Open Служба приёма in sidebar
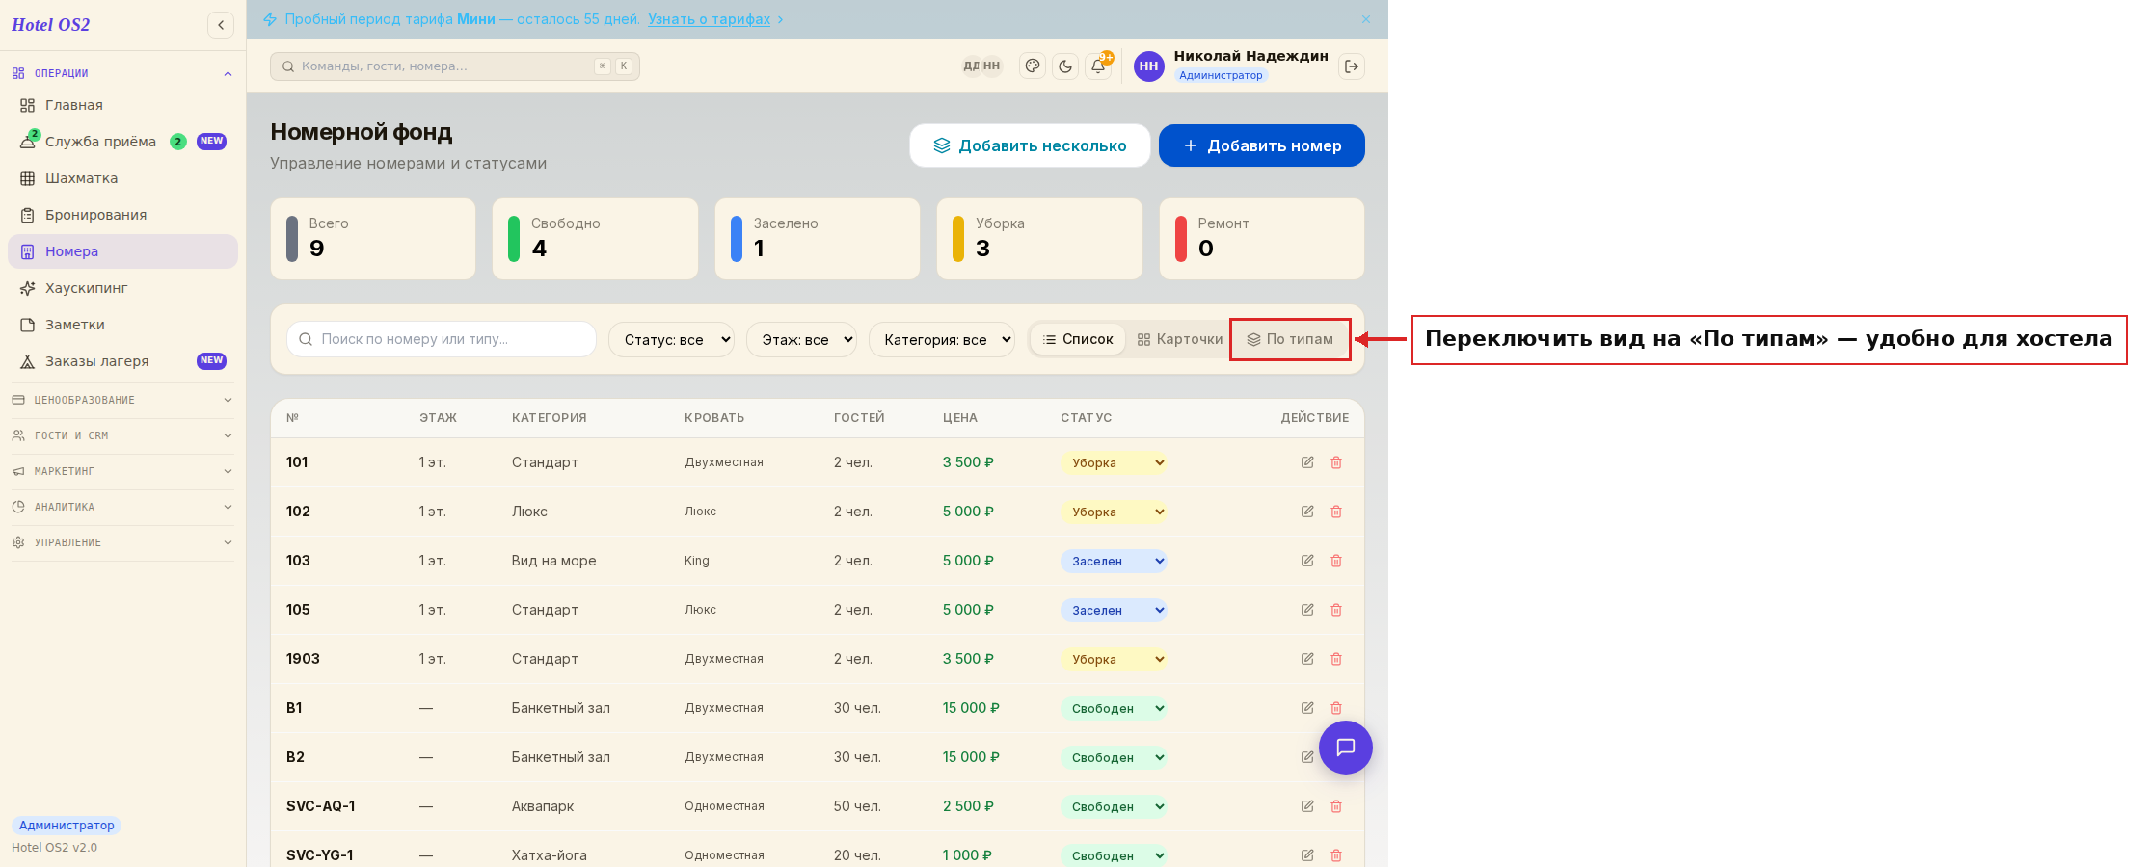Viewport: 2150px width, 867px height. pos(122,142)
